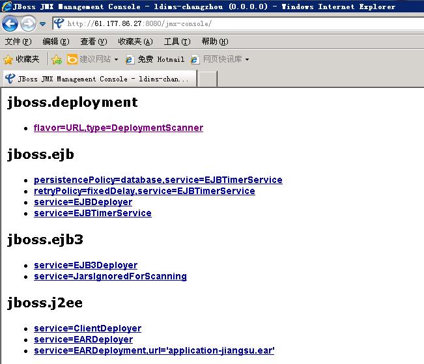Screen dimensions: 424x364
Task: Open a new blank tab
Action: pos(207,79)
